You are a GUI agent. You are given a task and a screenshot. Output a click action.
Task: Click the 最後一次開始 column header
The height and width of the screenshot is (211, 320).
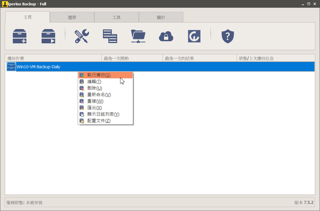116,58
